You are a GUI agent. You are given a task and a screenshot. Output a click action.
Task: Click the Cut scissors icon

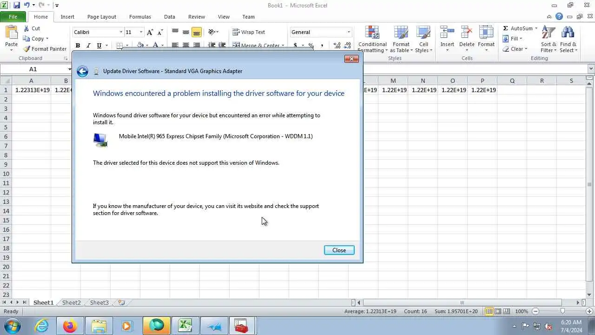(x=26, y=28)
